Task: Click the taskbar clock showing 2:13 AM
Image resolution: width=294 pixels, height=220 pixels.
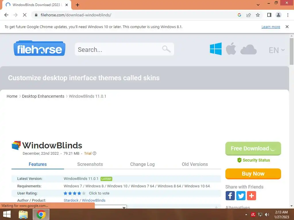Action: click(281, 215)
